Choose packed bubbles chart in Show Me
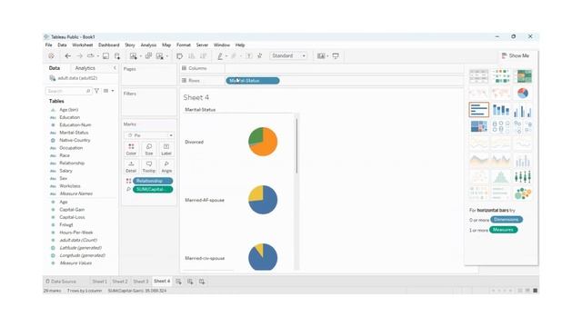 click(x=523, y=193)
